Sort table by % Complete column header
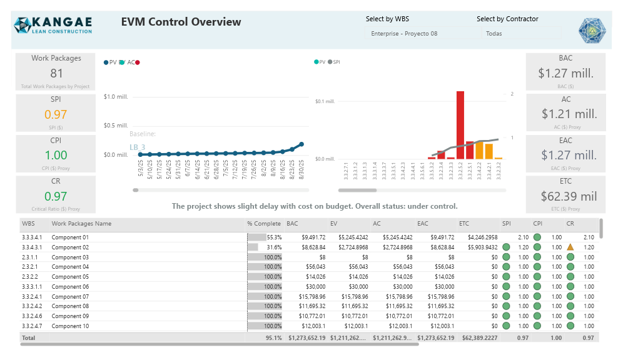The width and height of the screenshot is (623, 360). tap(264, 224)
